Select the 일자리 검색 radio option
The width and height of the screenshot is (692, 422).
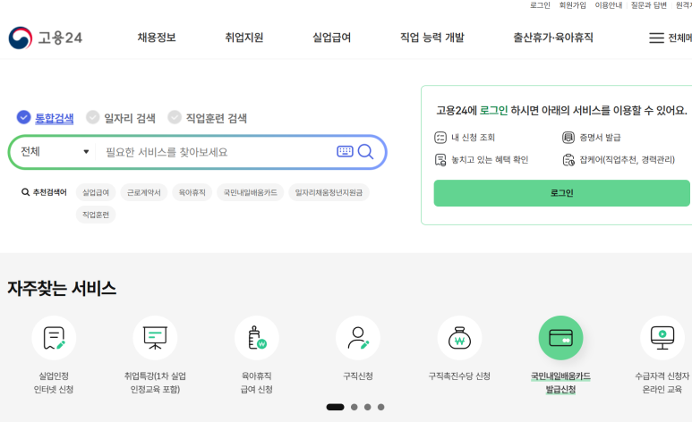[93, 117]
